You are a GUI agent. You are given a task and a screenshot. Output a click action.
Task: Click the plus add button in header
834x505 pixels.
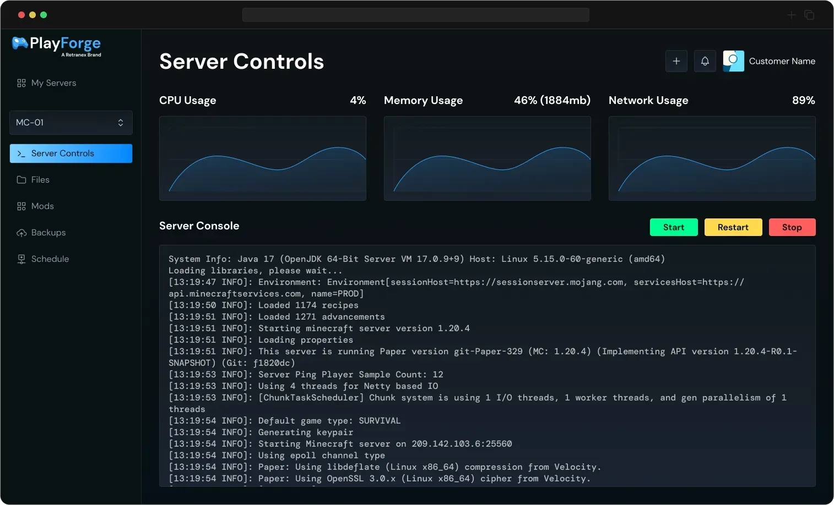[676, 61]
